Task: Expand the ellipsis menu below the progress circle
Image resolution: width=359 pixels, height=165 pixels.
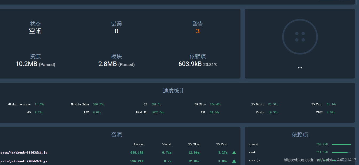Action: [300, 68]
